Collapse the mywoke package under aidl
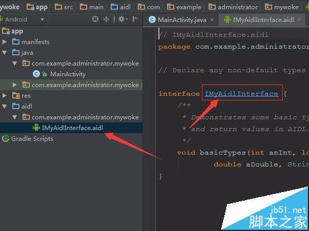 coord(15,117)
